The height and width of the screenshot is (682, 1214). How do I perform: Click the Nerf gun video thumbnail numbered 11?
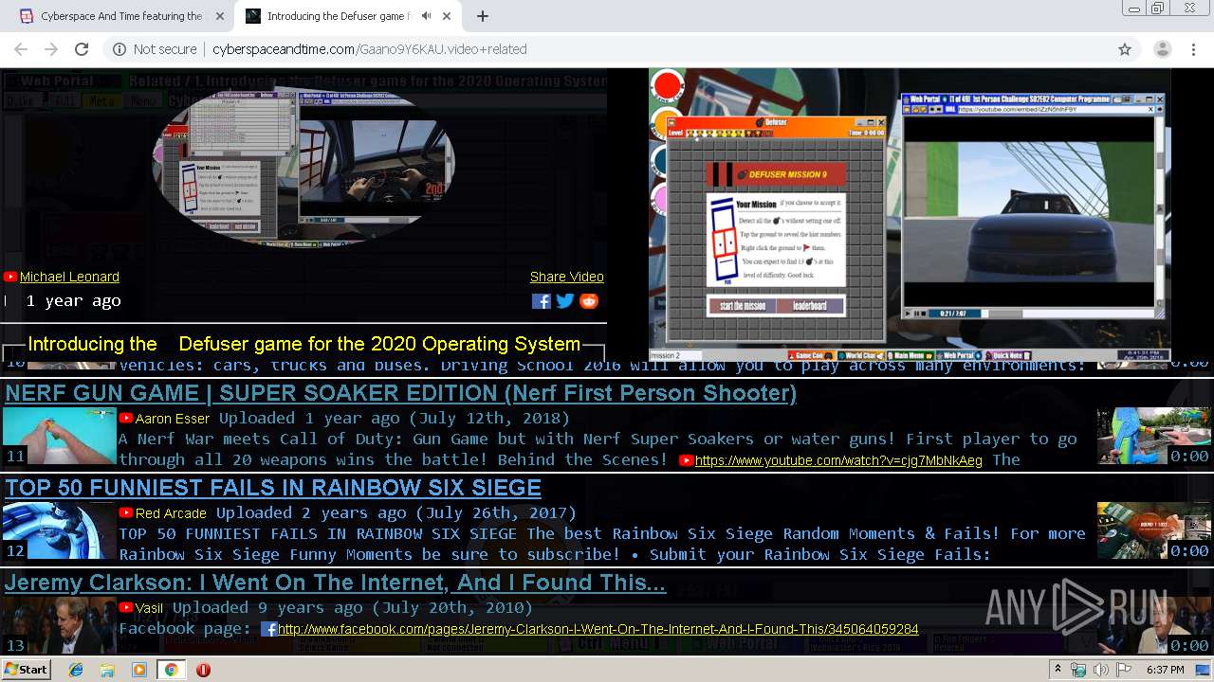(60, 436)
